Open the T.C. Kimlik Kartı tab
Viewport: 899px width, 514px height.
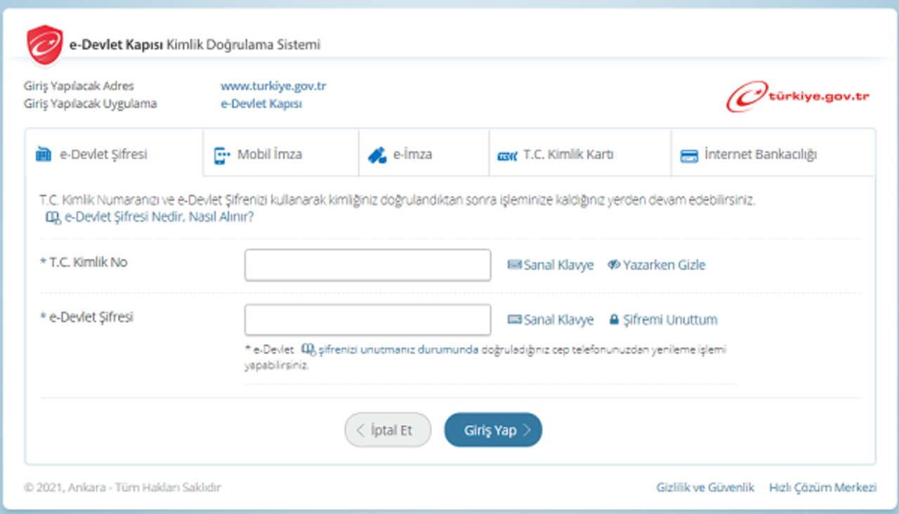tap(580, 154)
